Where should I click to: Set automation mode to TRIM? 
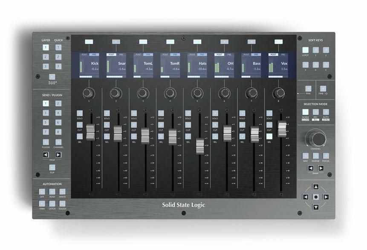(x=42, y=203)
